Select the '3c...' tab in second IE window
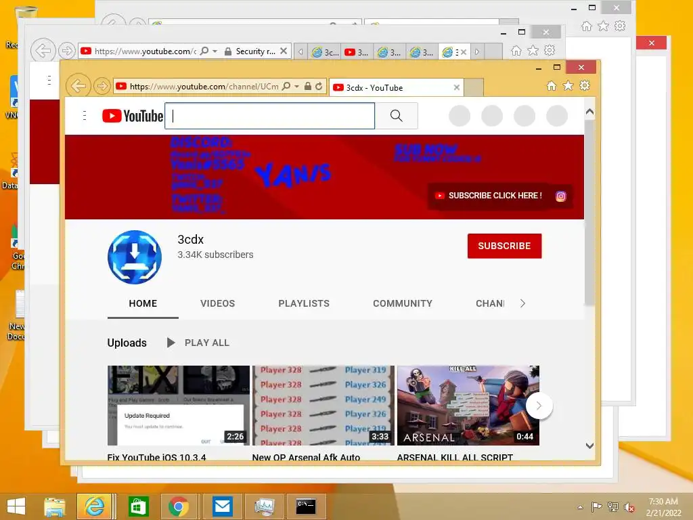 click(x=325, y=52)
